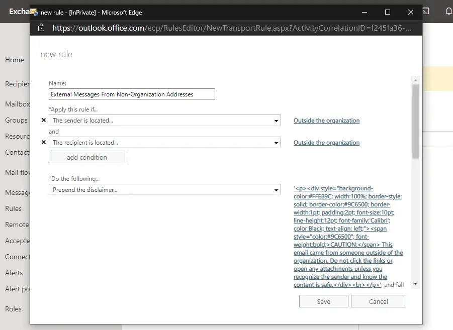This screenshot has width=453, height=330.
Task: Remove the recipient is located condition
Action: [44, 142]
